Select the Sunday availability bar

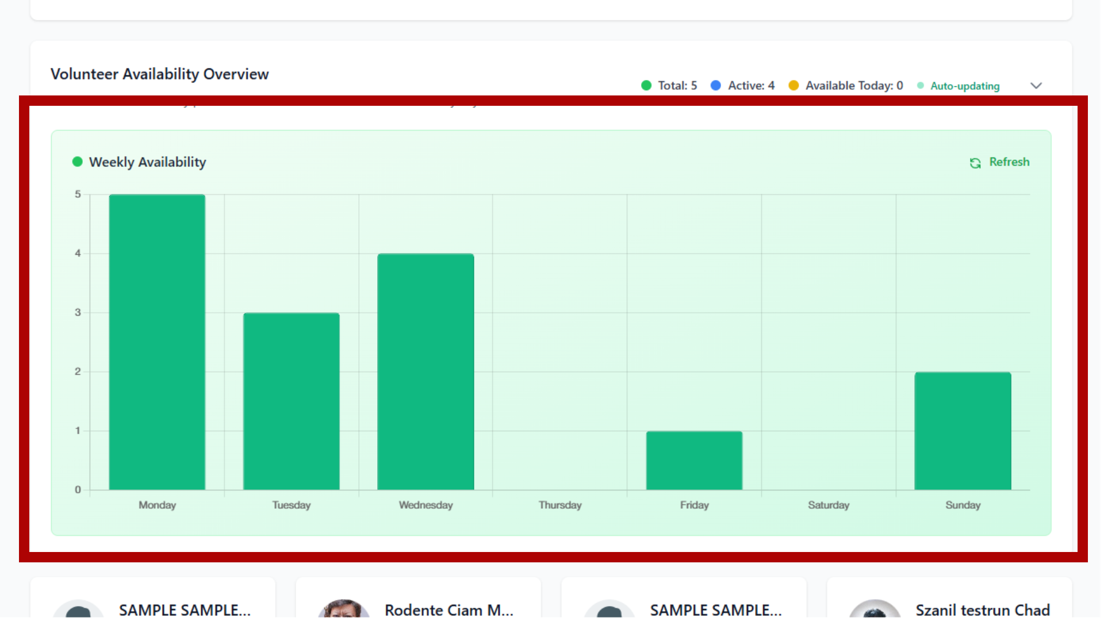[x=963, y=431]
